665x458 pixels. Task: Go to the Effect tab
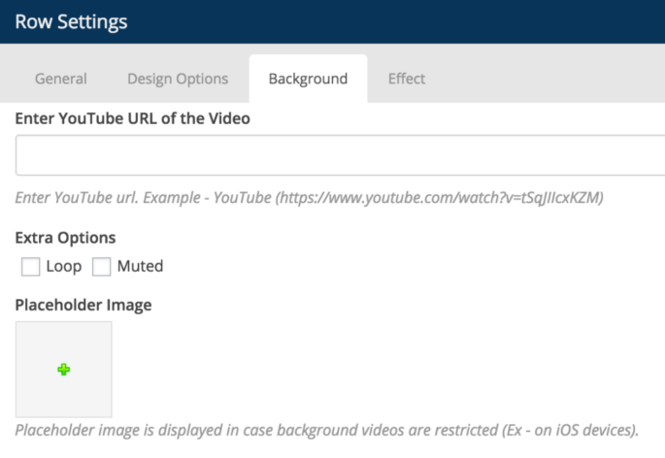point(406,79)
